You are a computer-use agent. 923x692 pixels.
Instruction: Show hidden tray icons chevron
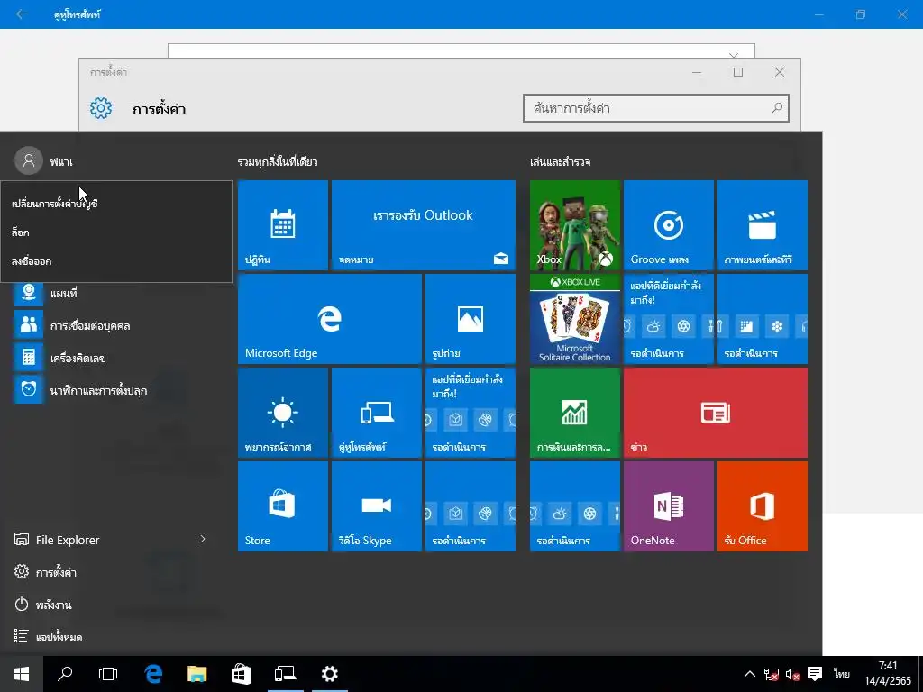click(x=749, y=674)
